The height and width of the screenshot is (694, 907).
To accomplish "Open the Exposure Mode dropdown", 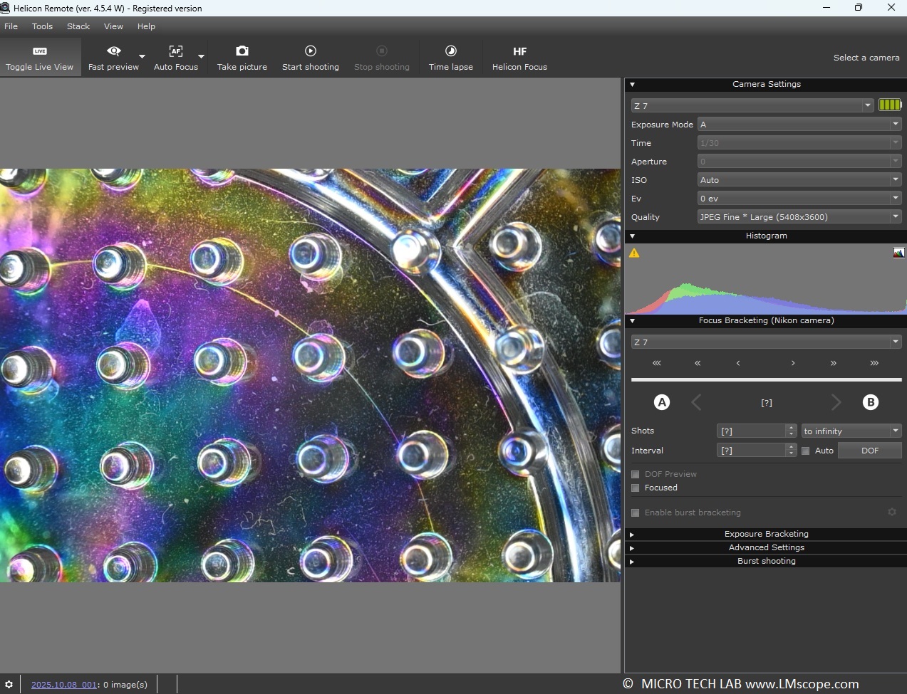I will pos(799,125).
